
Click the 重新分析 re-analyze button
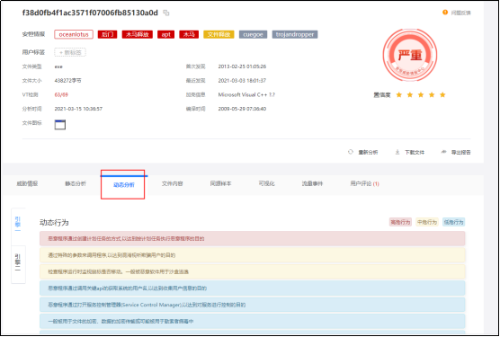pyautogui.click(x=363, y=152)
